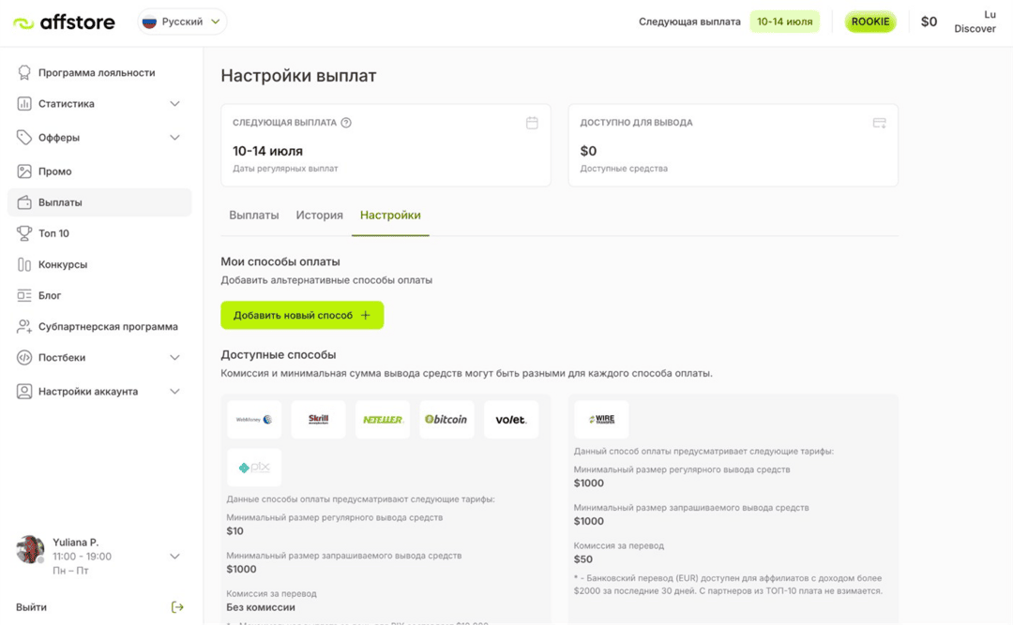The height and width of the screenshot is (625, 1013).
Task: Click the 10-14 июля badge in header
Action: pyautogui.click(x=784, y=22)
